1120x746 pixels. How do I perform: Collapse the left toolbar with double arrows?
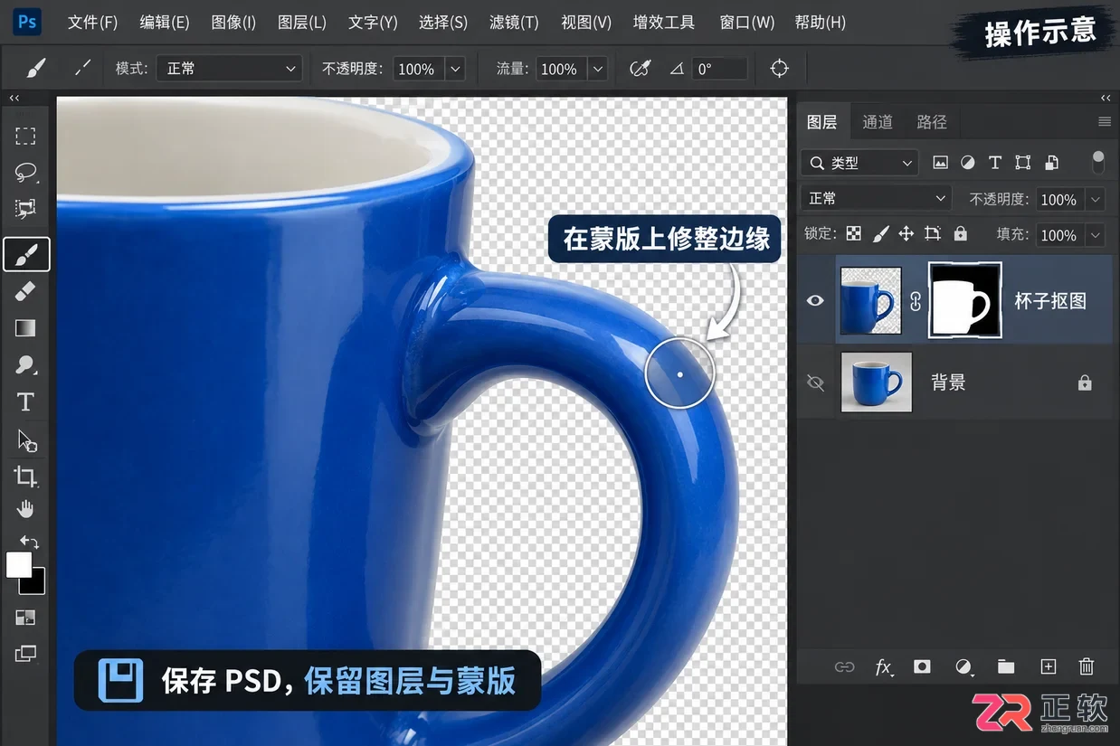click(x=14, y=98)
